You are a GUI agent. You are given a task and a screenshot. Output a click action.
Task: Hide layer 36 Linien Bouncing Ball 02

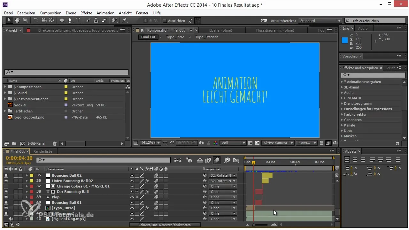6,181
